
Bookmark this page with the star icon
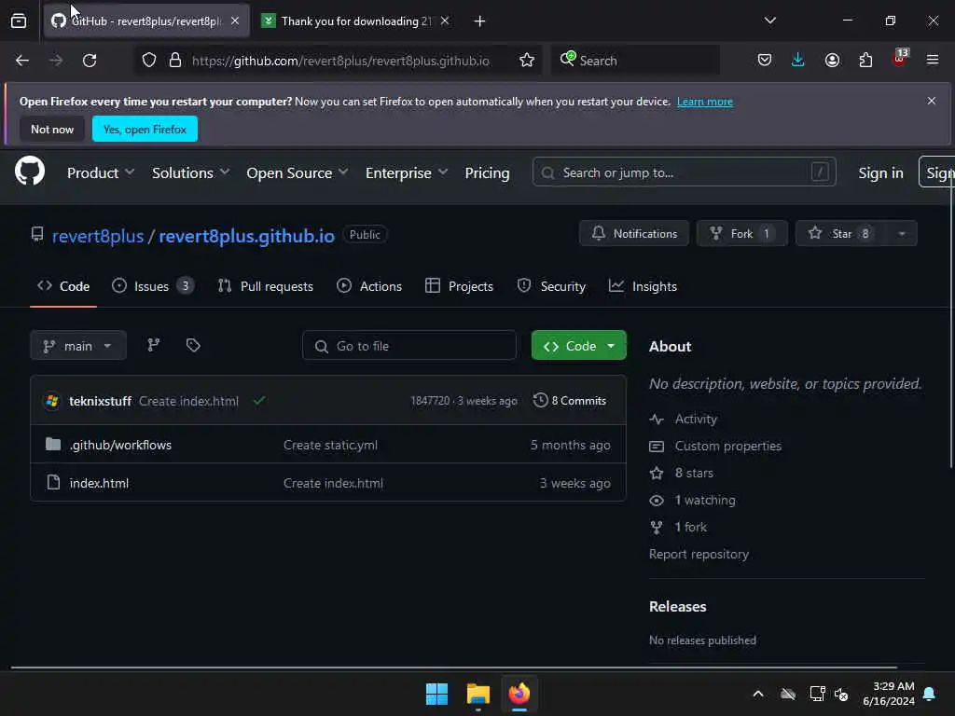point(527,61)
